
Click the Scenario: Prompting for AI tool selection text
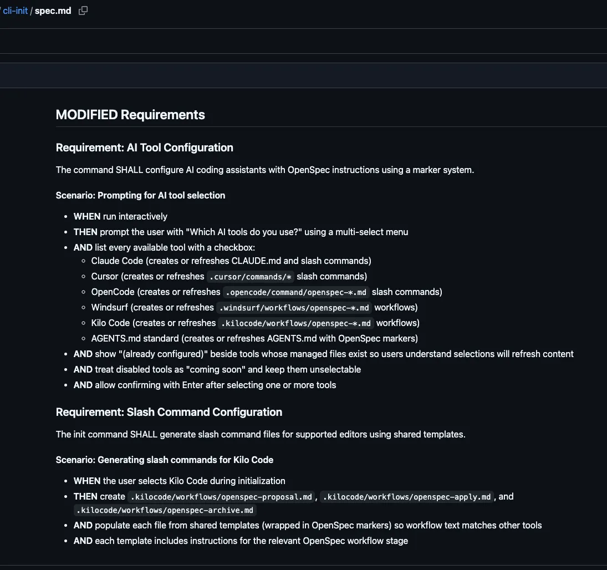point(140,195)
